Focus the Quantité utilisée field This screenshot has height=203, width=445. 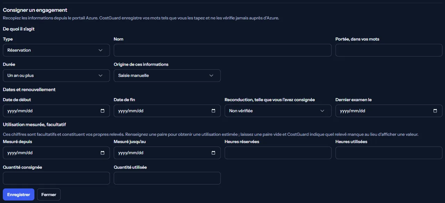pos(167,178)
